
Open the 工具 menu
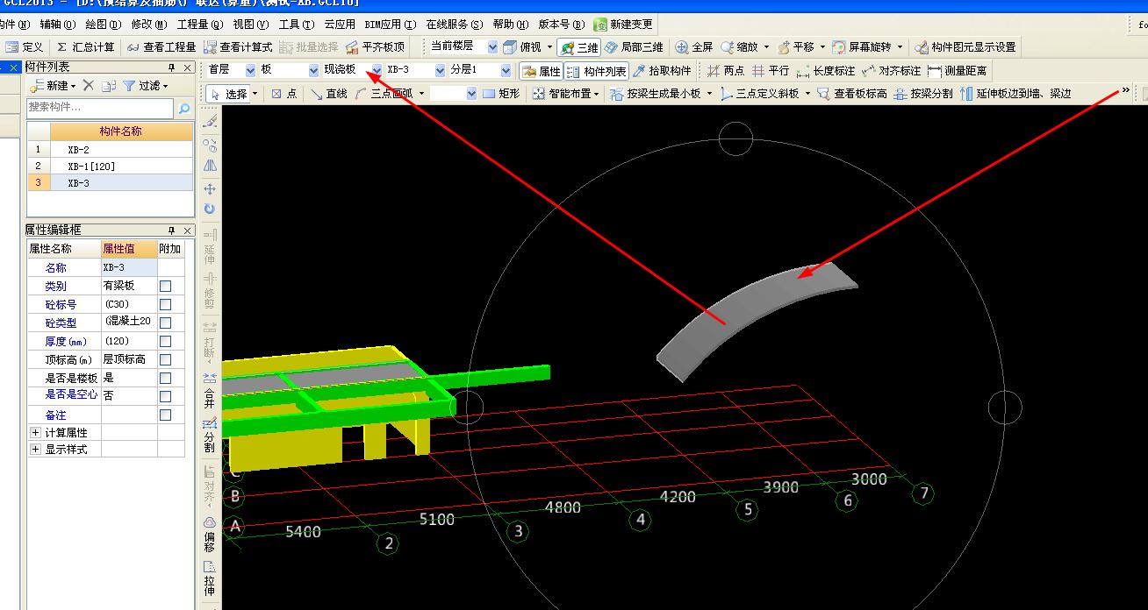pyautogui.click(x=296, y=25)
